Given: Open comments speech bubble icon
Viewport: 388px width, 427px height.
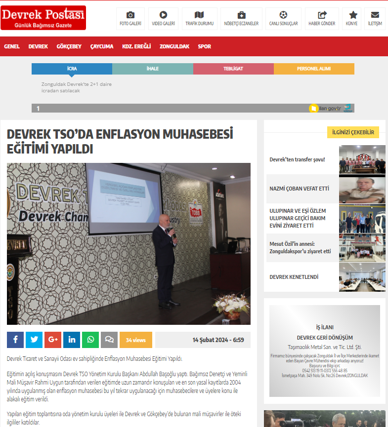Looking at the screenshot, I should 109,340.
